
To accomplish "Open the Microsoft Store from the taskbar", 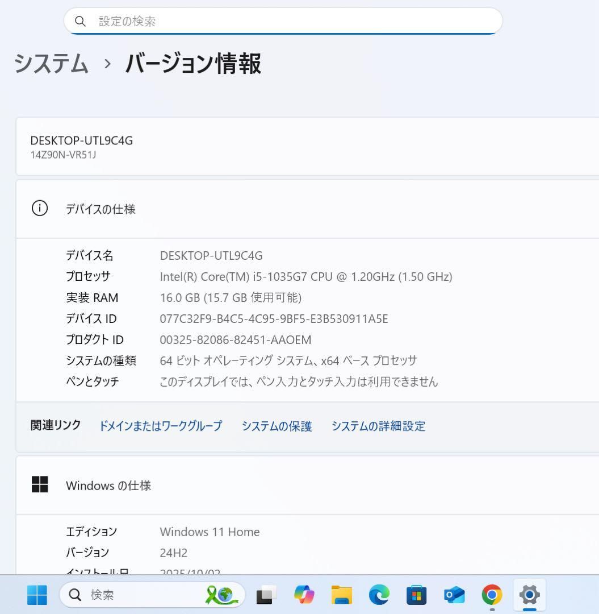I will pyautogui.click(x=416, y=595).
